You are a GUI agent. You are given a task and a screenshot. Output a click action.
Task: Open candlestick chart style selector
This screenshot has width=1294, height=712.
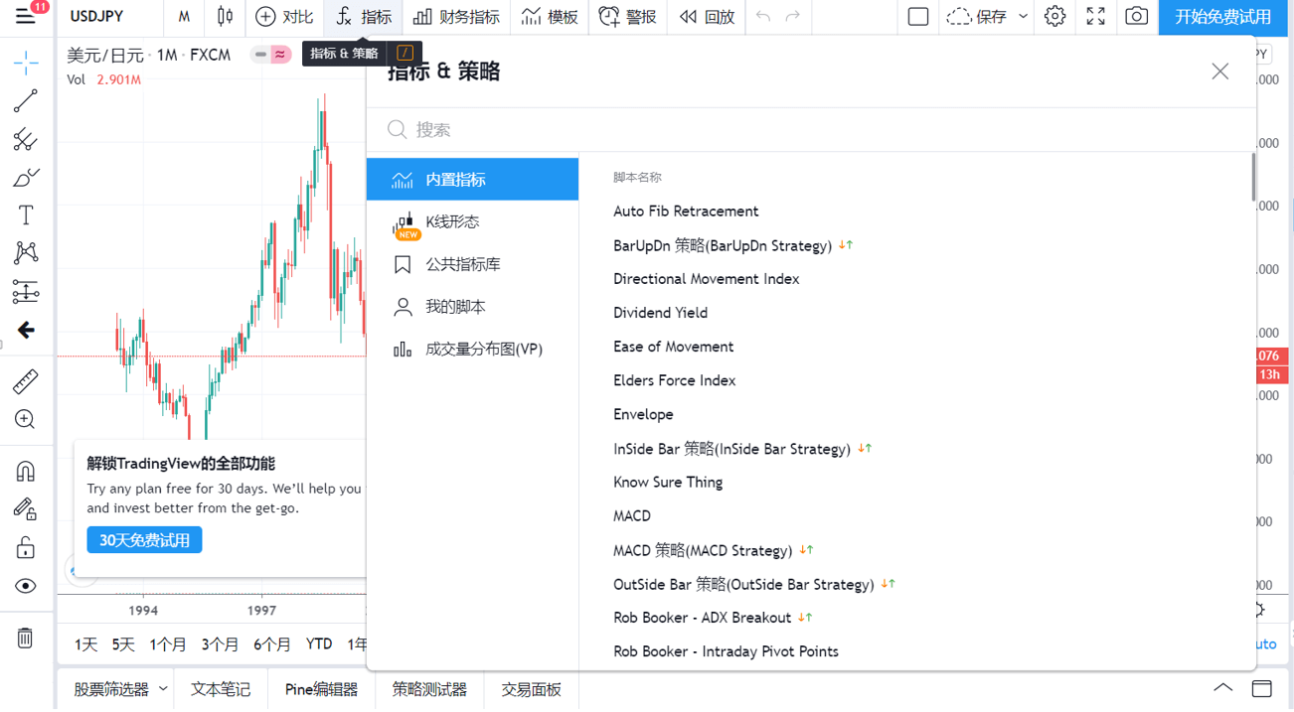(226, 17)
